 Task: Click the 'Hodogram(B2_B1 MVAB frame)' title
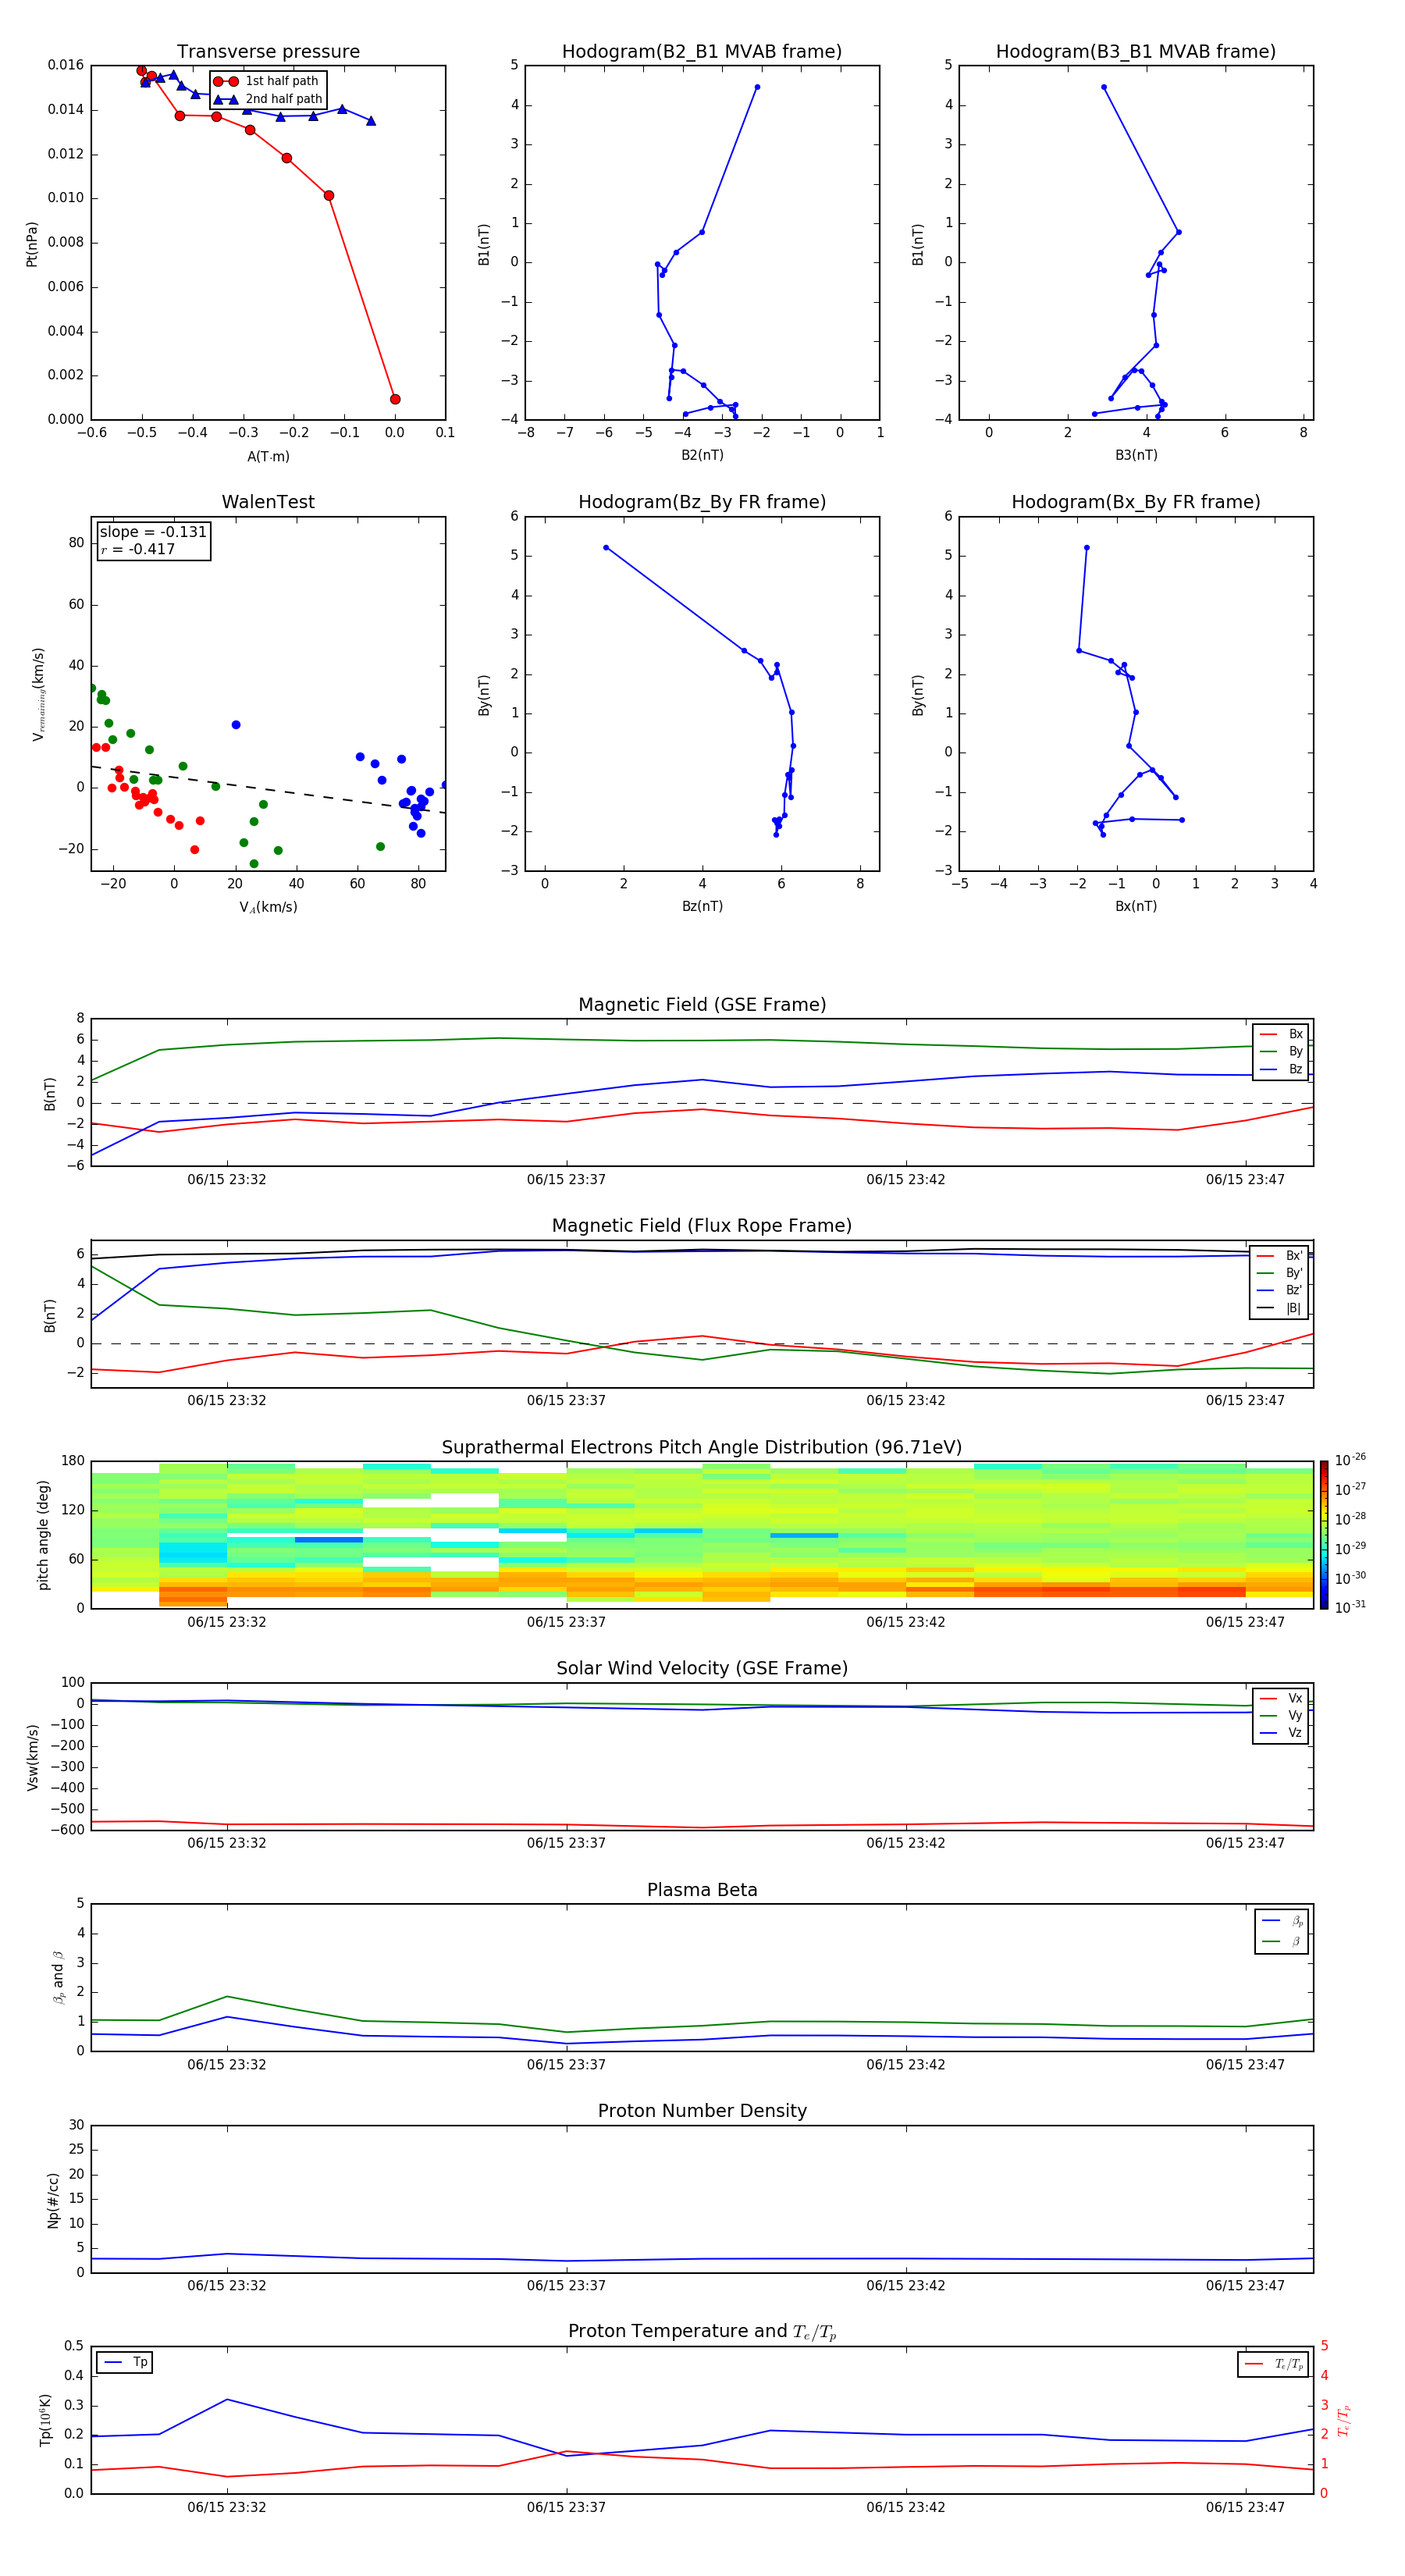pos(702,52)
